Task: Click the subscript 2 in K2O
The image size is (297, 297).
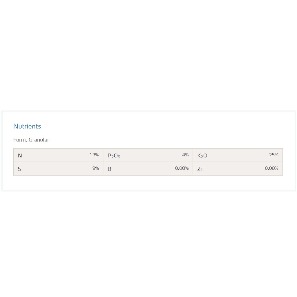Action: tap(202, 157)
